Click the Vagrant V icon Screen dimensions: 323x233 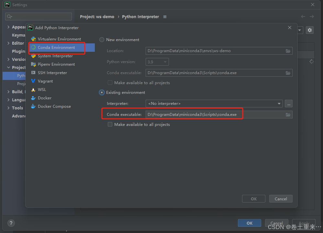[33, 81]
